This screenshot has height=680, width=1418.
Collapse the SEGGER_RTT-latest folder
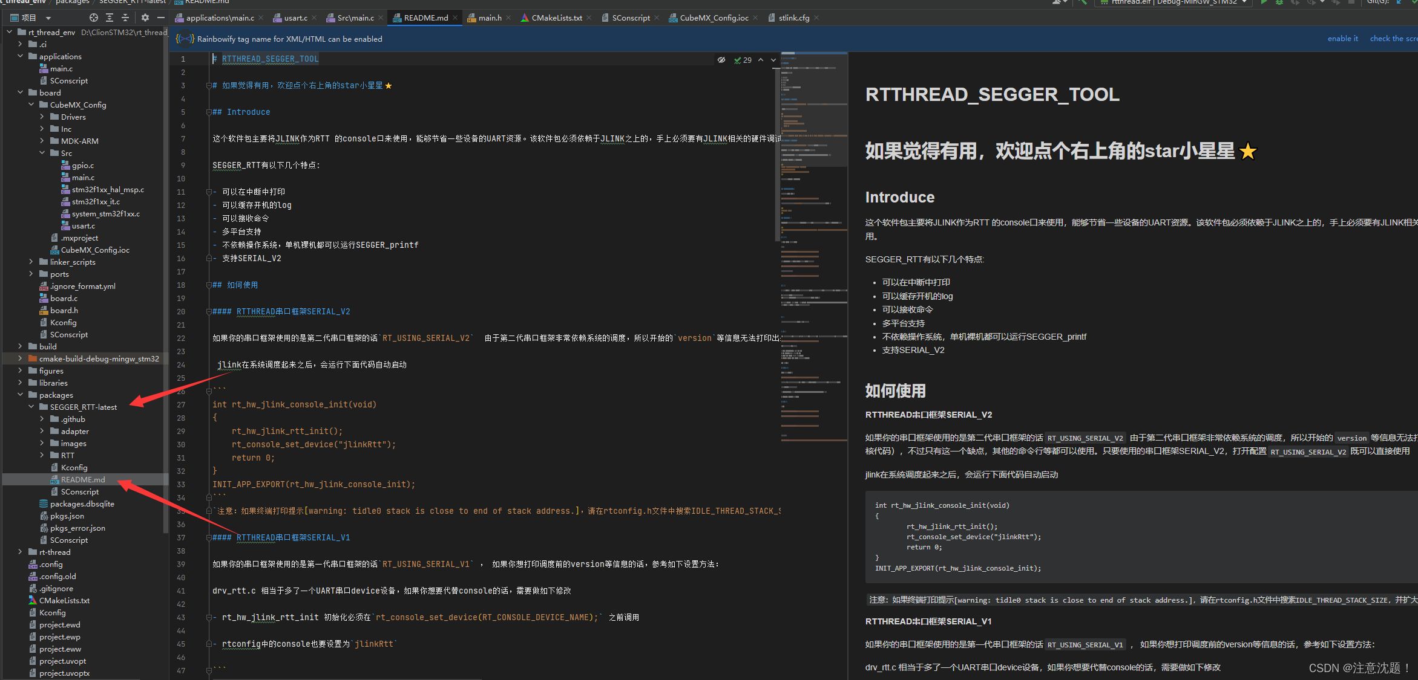coord(31,407)
